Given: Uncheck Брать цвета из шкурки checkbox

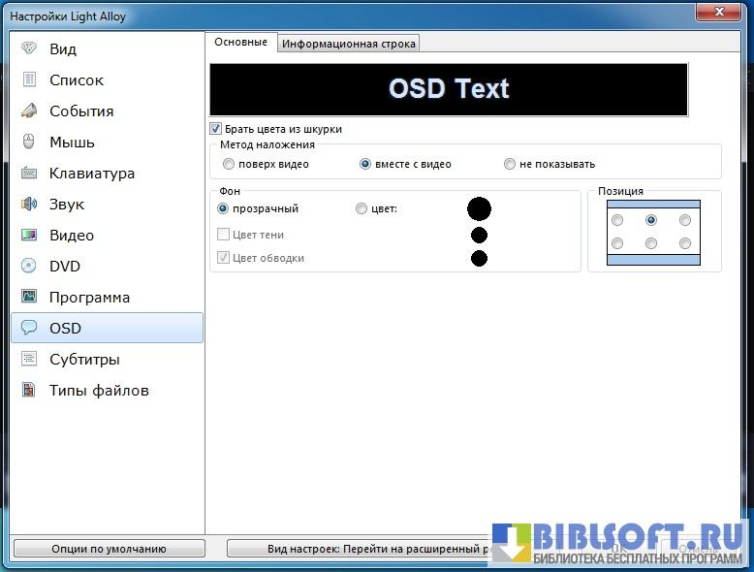Looking at the screenshot, I should 216,129.
